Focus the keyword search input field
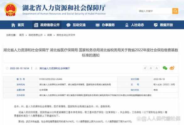This screenshot has height=125, width=184. (155, 11)
